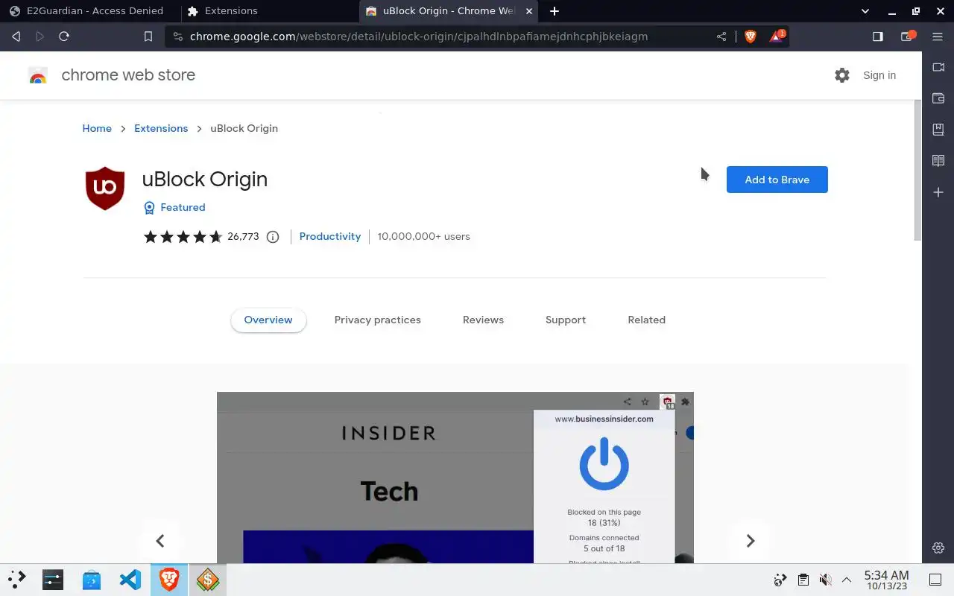Click the page vertical scrollbar
Screen dimensions: 954x596
[x=917, y=170]
